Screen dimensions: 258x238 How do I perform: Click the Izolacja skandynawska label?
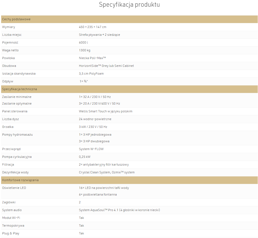coord(19,74)
